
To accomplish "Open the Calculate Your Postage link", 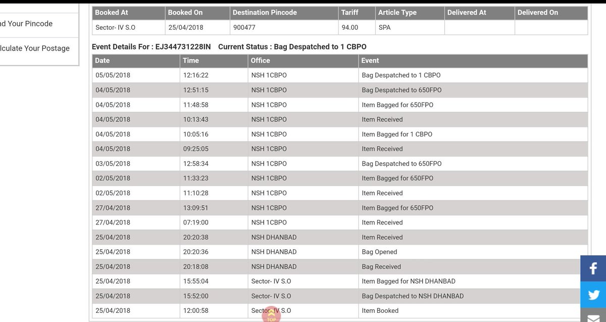I will pos(35,48).
